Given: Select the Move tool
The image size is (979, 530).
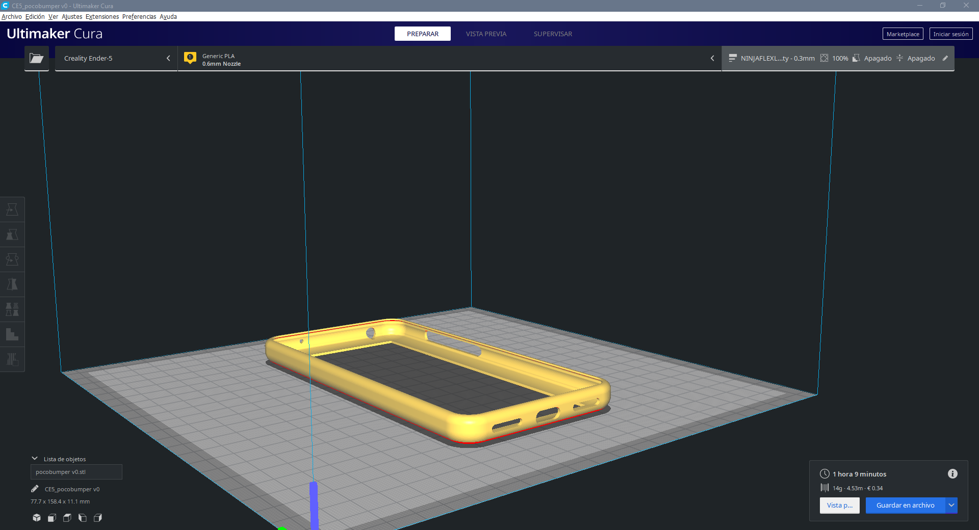Looking at the screenshot, I should [x=12, y=209].
